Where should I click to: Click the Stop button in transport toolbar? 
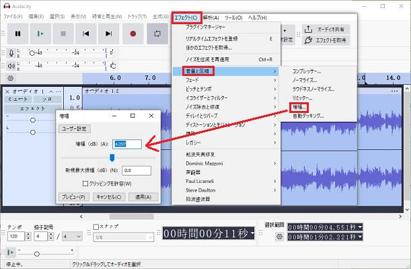pos(63,34)
